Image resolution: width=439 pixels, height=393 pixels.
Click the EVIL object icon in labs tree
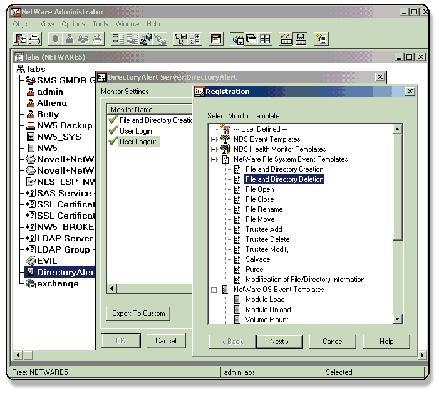(x=31, y=261)
